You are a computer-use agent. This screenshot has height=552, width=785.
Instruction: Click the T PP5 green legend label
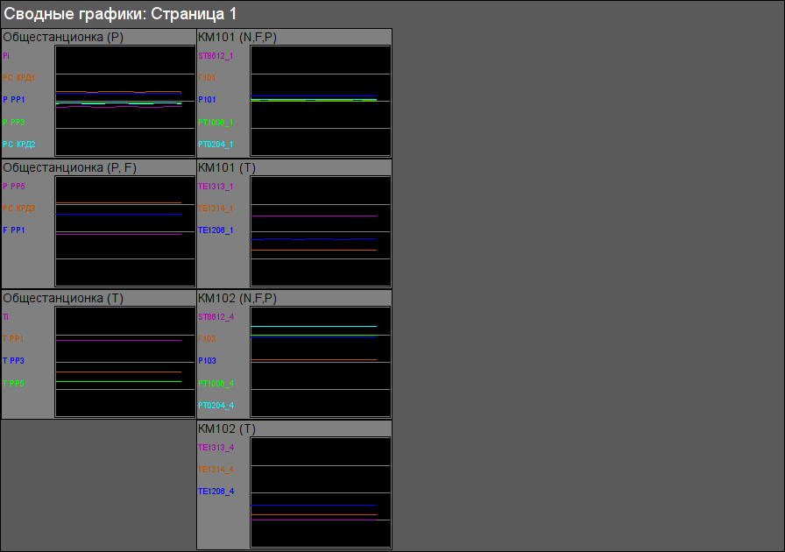click(14, 383)
